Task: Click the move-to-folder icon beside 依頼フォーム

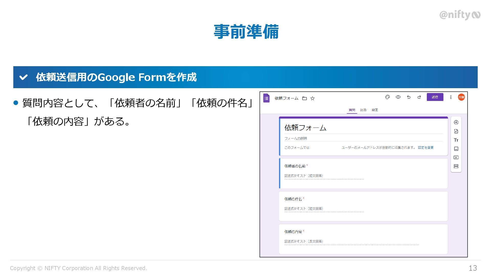Action: point(304,98)
